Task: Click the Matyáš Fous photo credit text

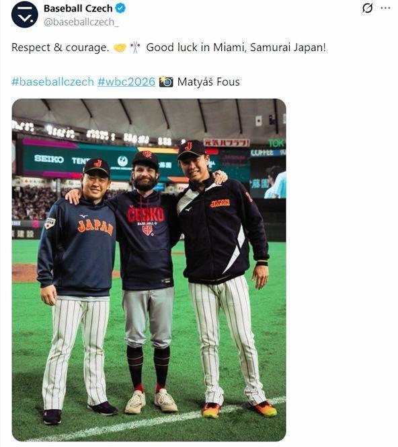Action: [208, 82]
